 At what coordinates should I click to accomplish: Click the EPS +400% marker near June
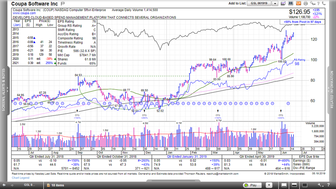(281, 115)
